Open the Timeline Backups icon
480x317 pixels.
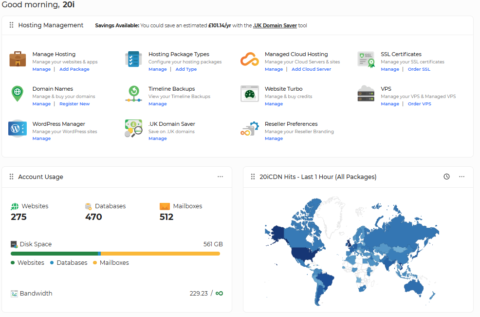pyautogui.click(x=133, y=94)
